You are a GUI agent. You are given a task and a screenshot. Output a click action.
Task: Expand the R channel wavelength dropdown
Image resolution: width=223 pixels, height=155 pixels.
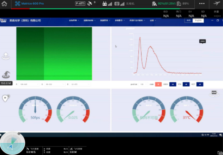(29, 84)
